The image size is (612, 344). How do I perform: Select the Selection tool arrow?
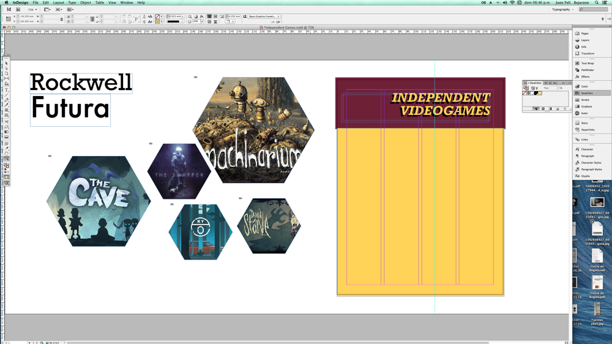tap(7, 63)
